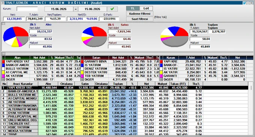255x137 pixels.
Task: Select the A1 CAPITAL MENKU row
Action: click(125, 98)
